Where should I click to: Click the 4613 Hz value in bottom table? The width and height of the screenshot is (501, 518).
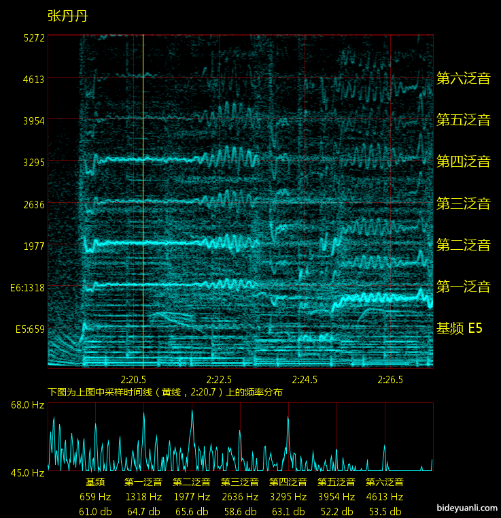(x=385, y=497)
